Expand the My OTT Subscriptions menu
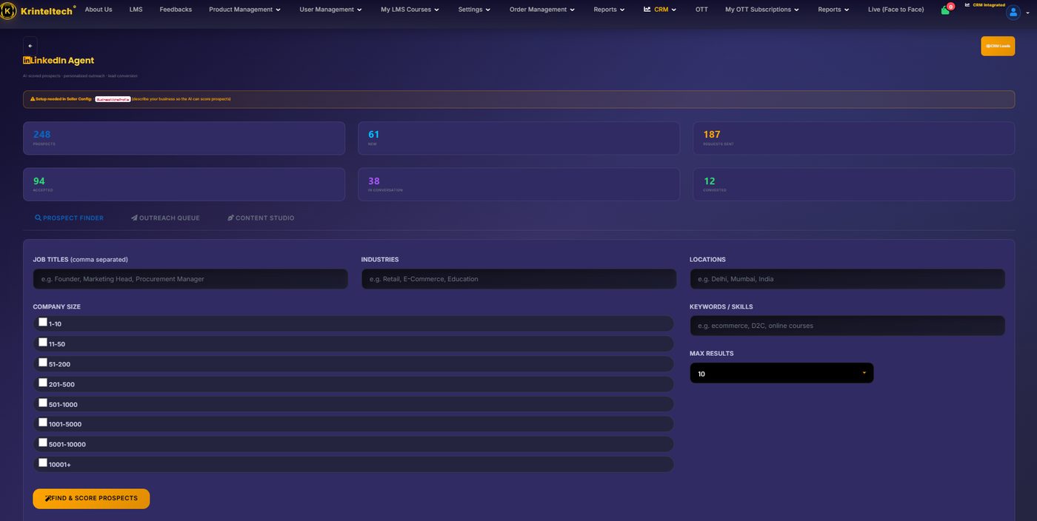 coord(762,10)
